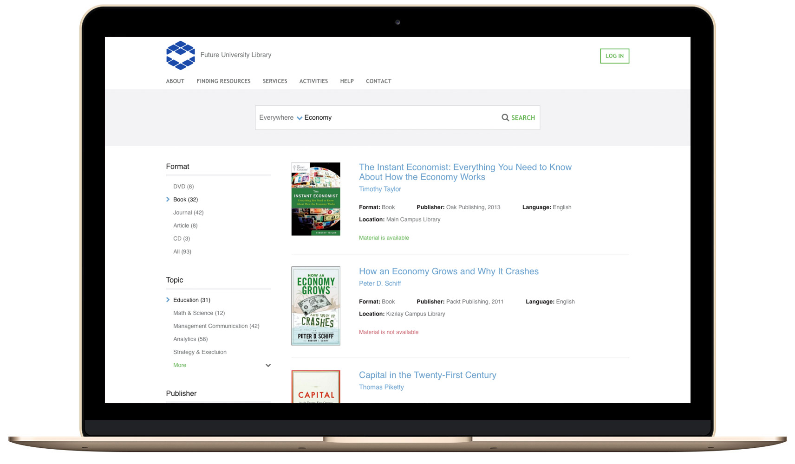Click inside the Economy search field

click(x=399, y=118)
